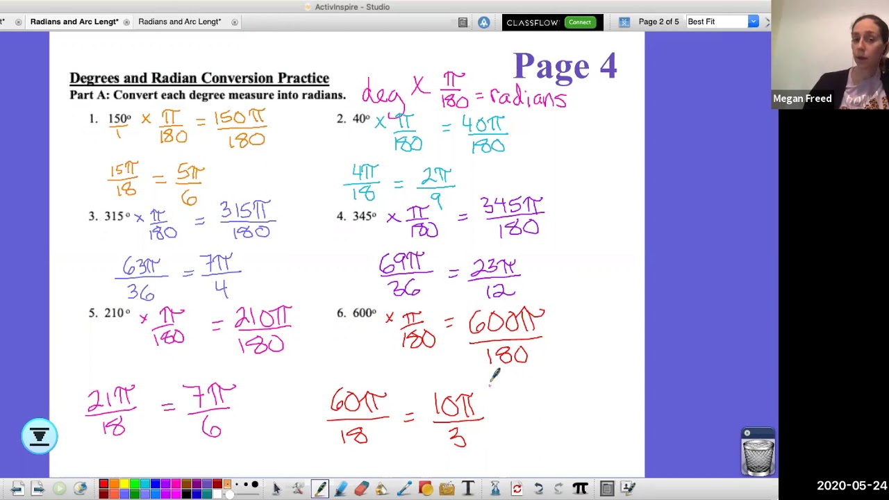Start the green ExpressPoll play button
Screen dimensions: 889x500
59,489
